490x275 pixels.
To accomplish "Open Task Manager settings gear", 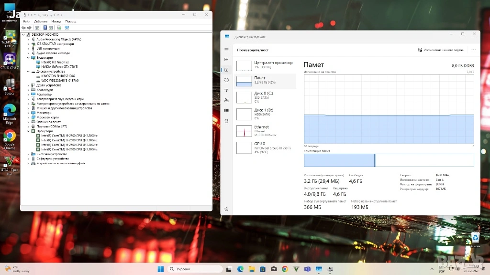I will [226, 209].
